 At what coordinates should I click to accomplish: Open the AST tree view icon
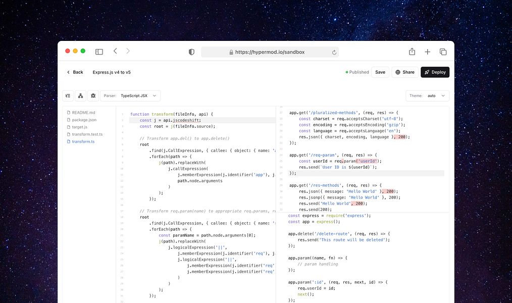80,95
